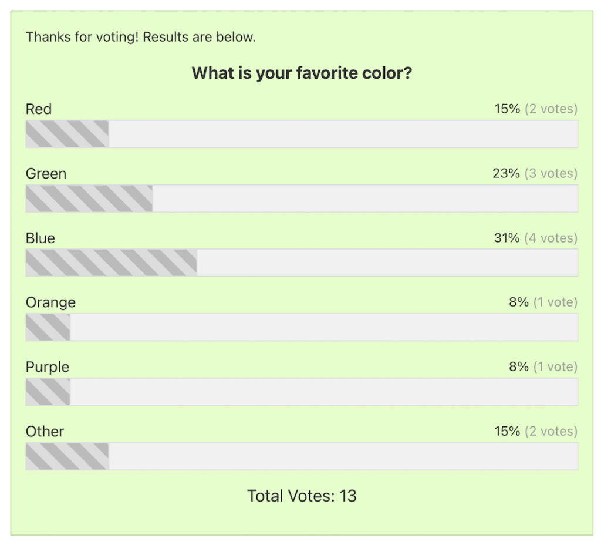Viewport: 601px width, 545px height.
Task: Click the Blue progress bar
Action: (300, 263)
